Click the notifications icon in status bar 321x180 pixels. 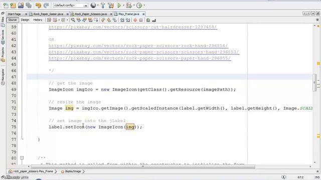[x=283, y=177]
